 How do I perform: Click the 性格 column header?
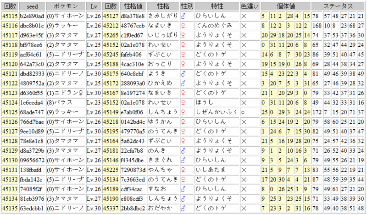tap(163, 6)
